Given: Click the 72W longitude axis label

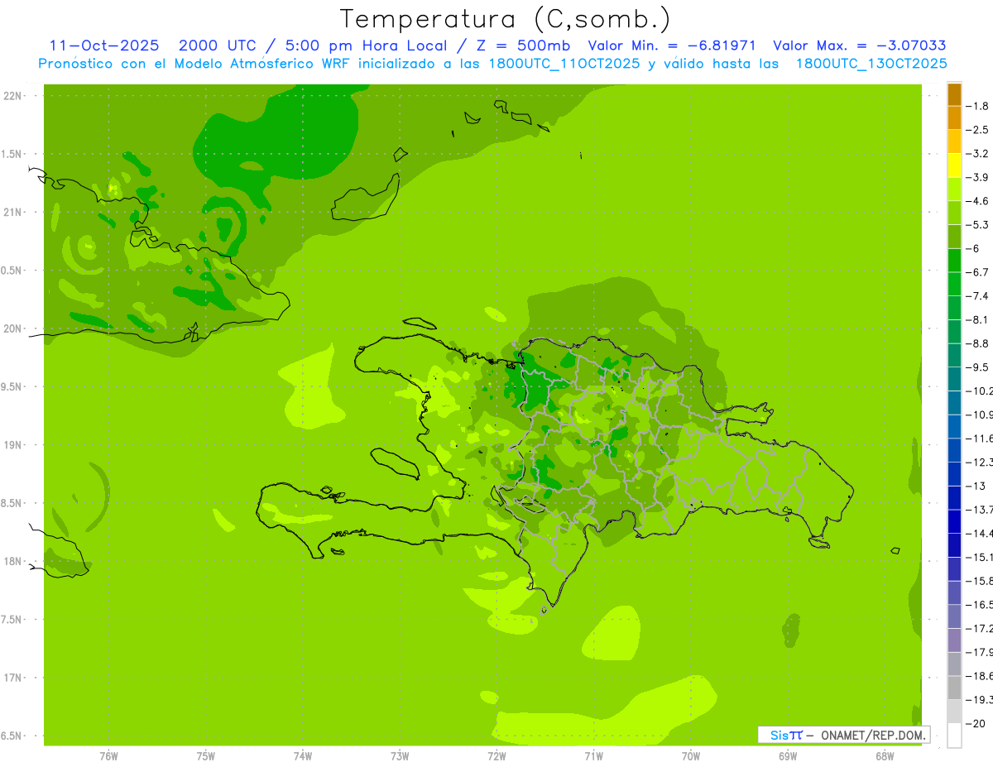Looking at the screenshot, I should tap(496, 755).
